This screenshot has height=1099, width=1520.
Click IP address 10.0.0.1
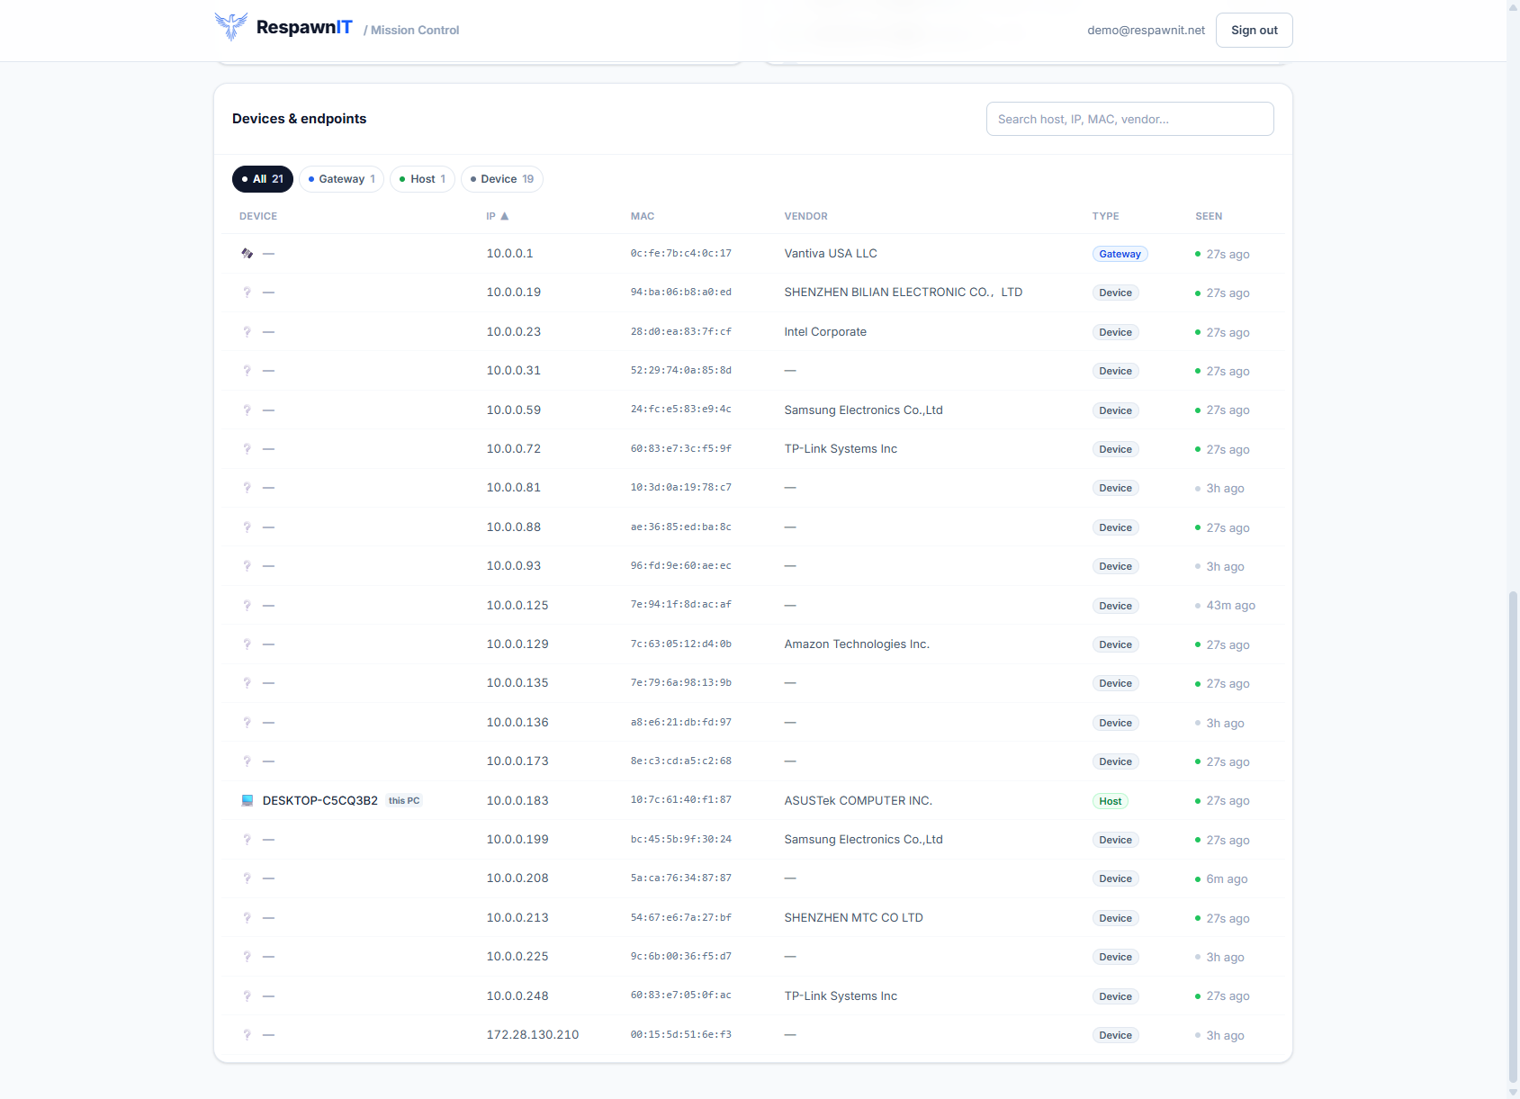click(510, 254)
